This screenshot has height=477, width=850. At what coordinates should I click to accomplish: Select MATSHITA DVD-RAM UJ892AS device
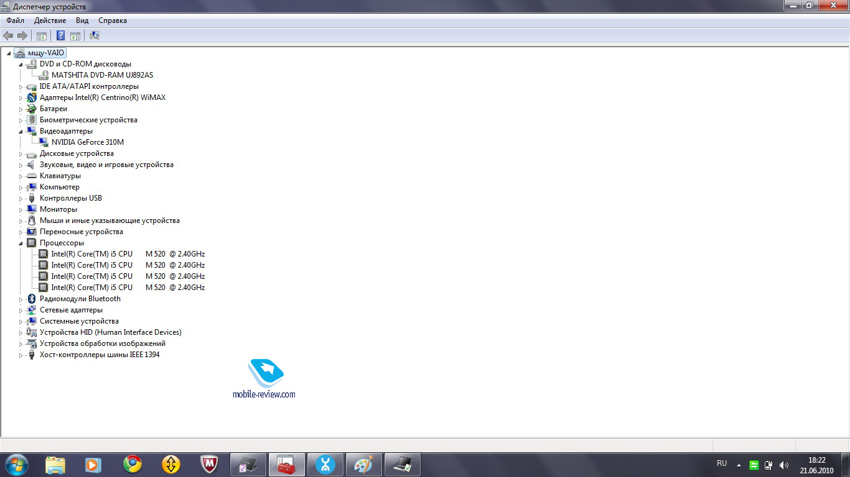[x=102, y=75]
